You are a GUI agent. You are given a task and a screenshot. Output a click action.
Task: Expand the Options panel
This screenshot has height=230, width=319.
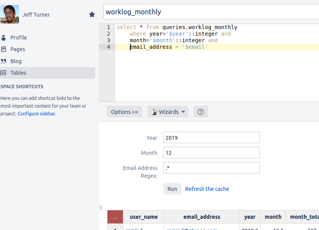[124, 112]
